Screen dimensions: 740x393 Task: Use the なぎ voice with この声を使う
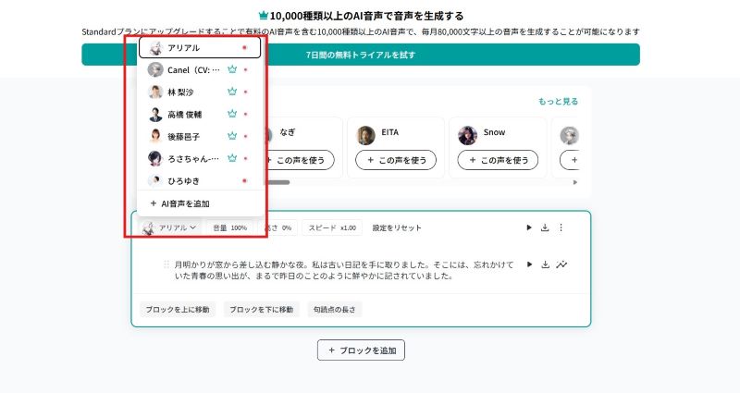[298, 160]
